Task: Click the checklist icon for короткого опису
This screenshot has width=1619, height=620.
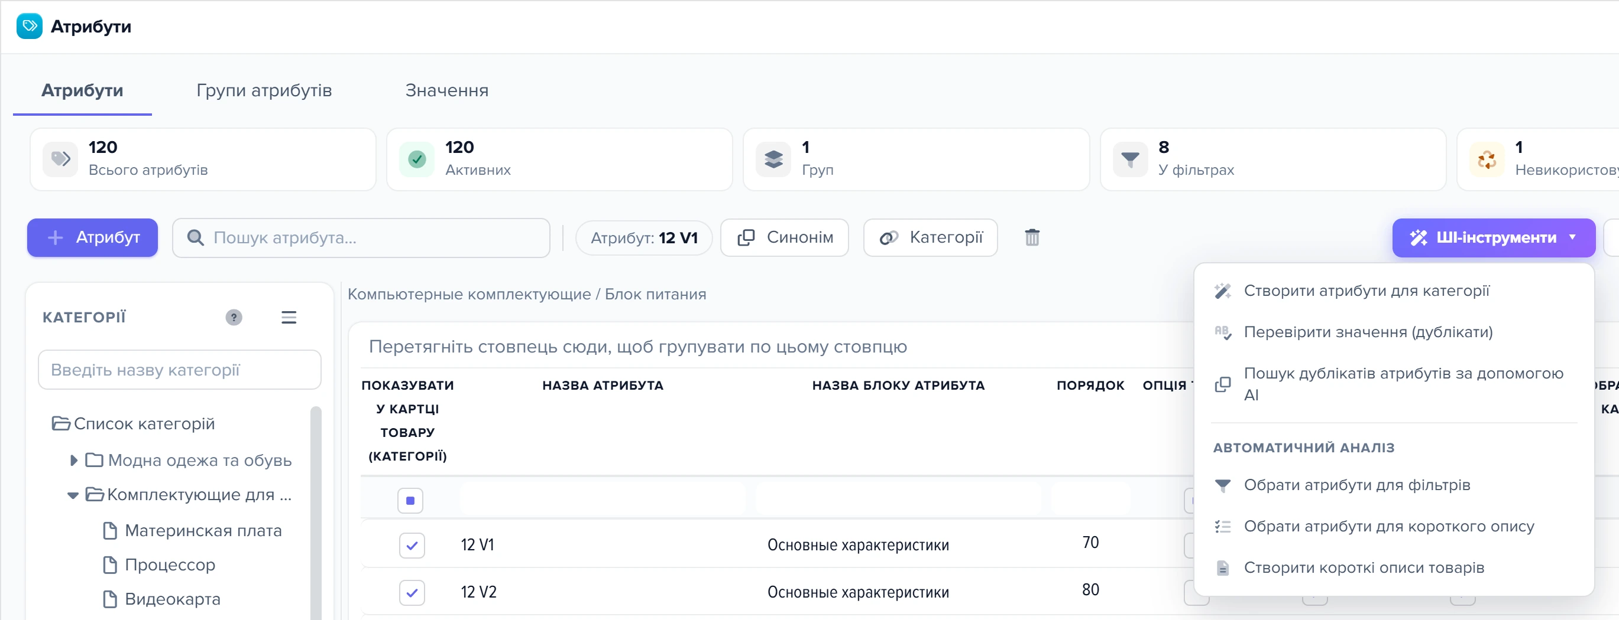Action: click(x=1222, y=527)
